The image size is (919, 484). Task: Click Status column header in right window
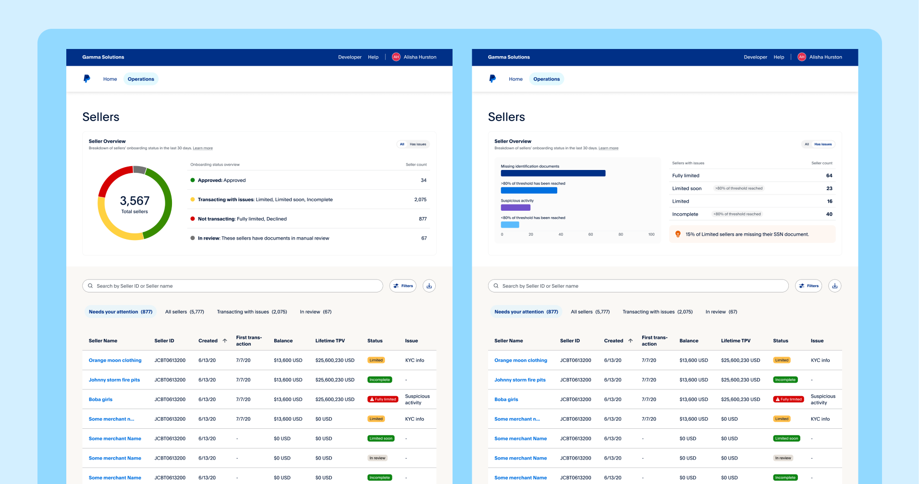click(780, 340)
